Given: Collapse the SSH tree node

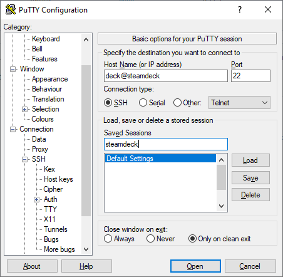Looking at the screenshot, I should click(x=24, y=159).
